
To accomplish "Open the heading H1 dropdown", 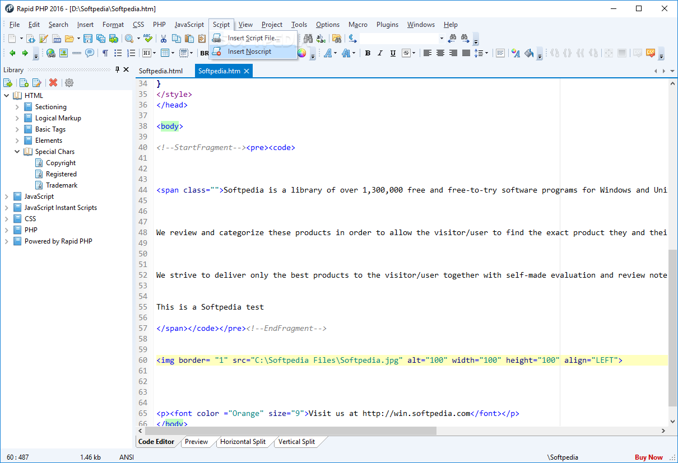I will (x=155, y=53).
